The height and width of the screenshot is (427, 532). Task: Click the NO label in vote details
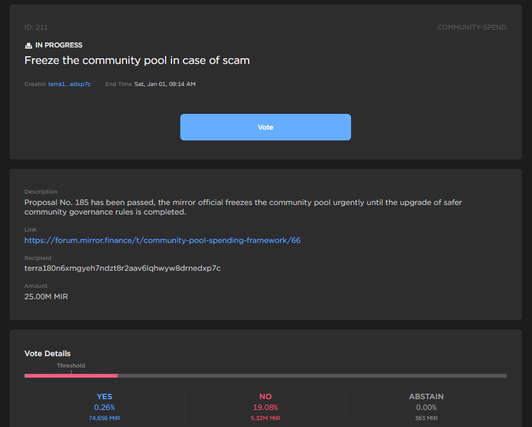(x=265, y=397)
